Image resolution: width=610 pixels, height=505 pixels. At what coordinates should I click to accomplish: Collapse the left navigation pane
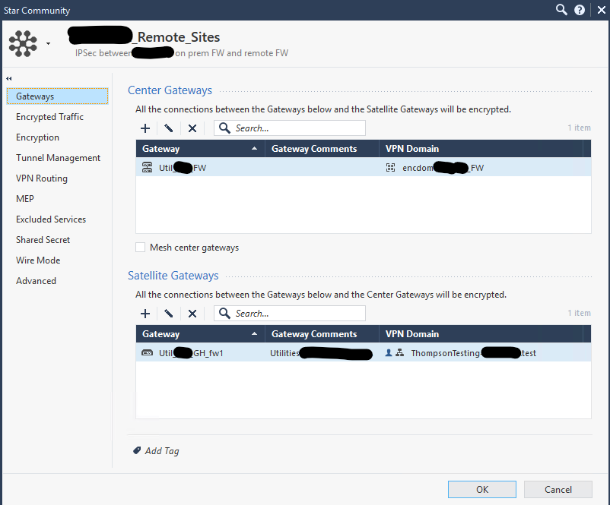pos(9,78)
